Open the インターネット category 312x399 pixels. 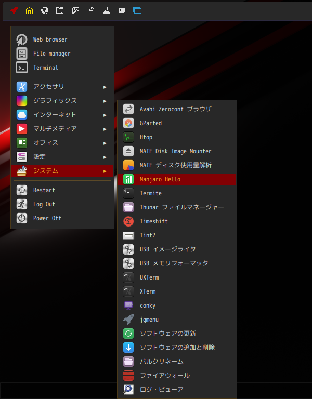[x=62, y=115]
